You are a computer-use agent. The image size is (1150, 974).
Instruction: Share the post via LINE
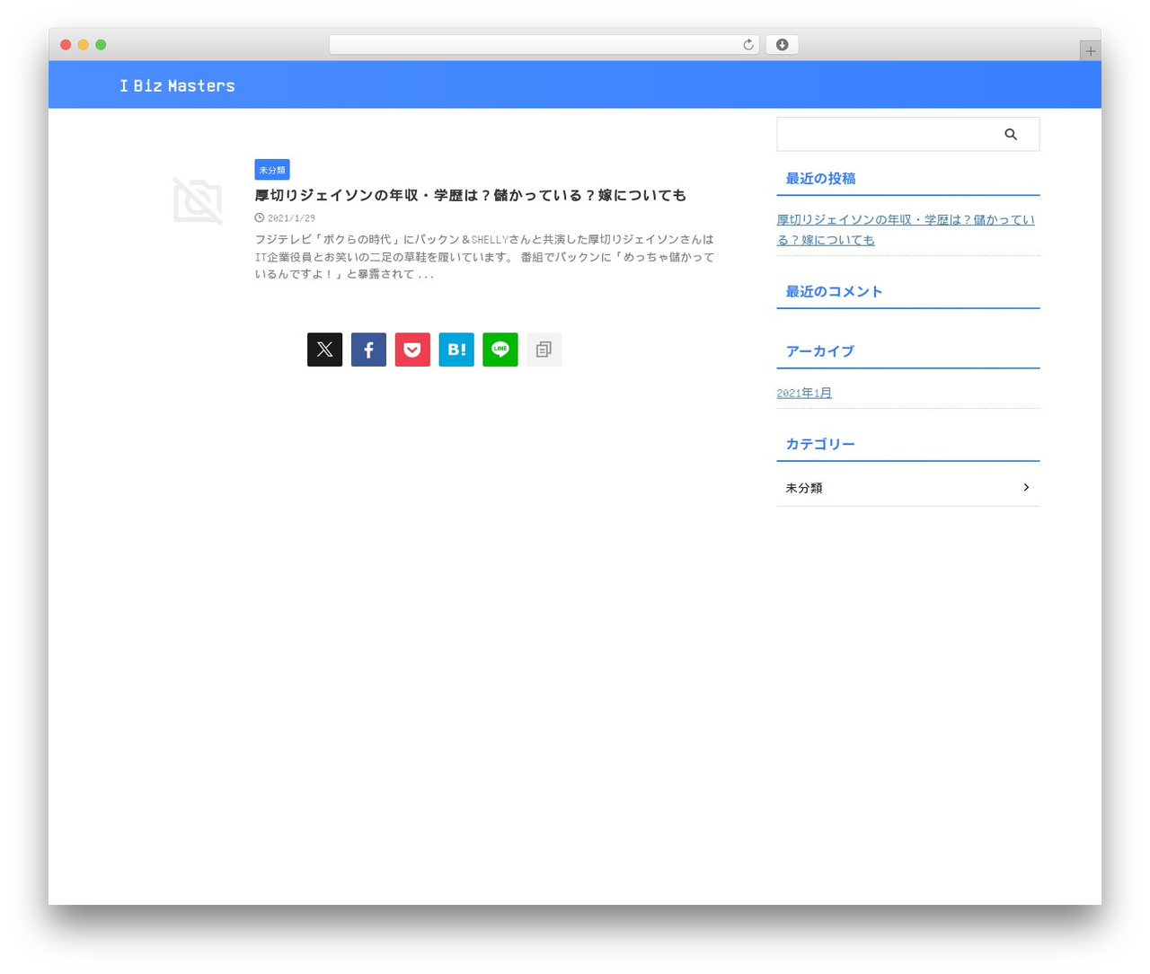click(500, 350)
